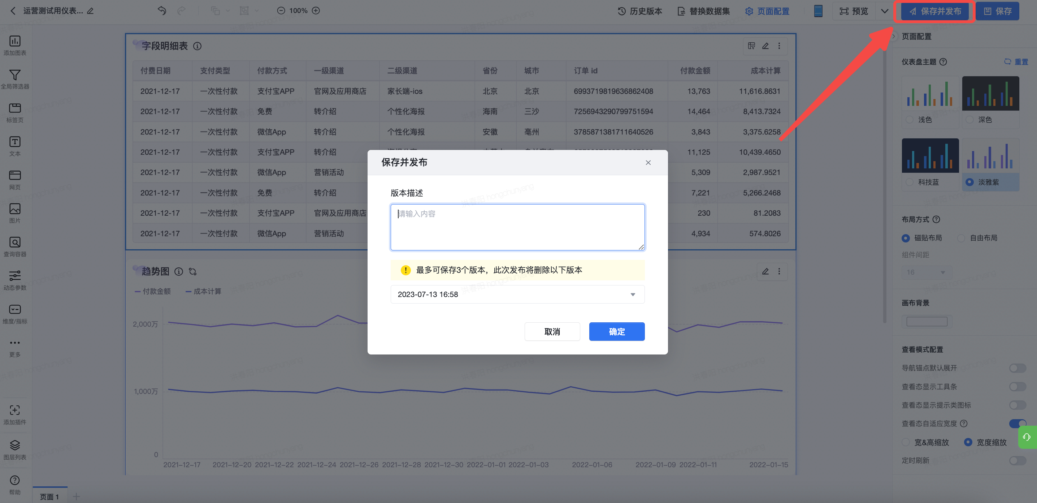1037x503 pixels.
Task: Click the undo arrow in top toolbar
Action: pyautogui.click(x=162, y=11)
